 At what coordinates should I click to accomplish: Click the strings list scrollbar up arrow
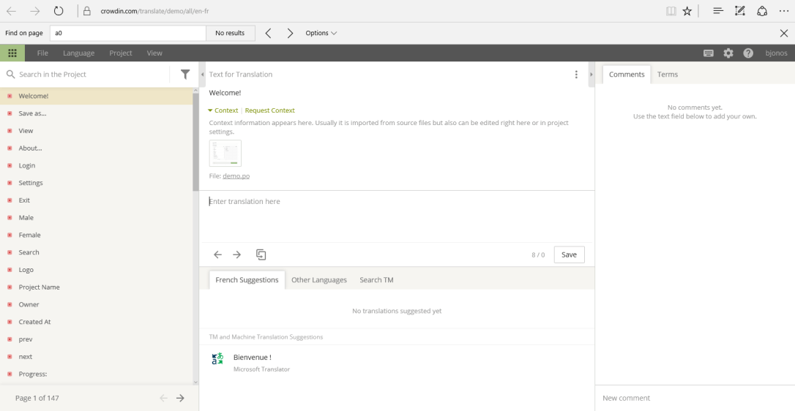[195, 90]
